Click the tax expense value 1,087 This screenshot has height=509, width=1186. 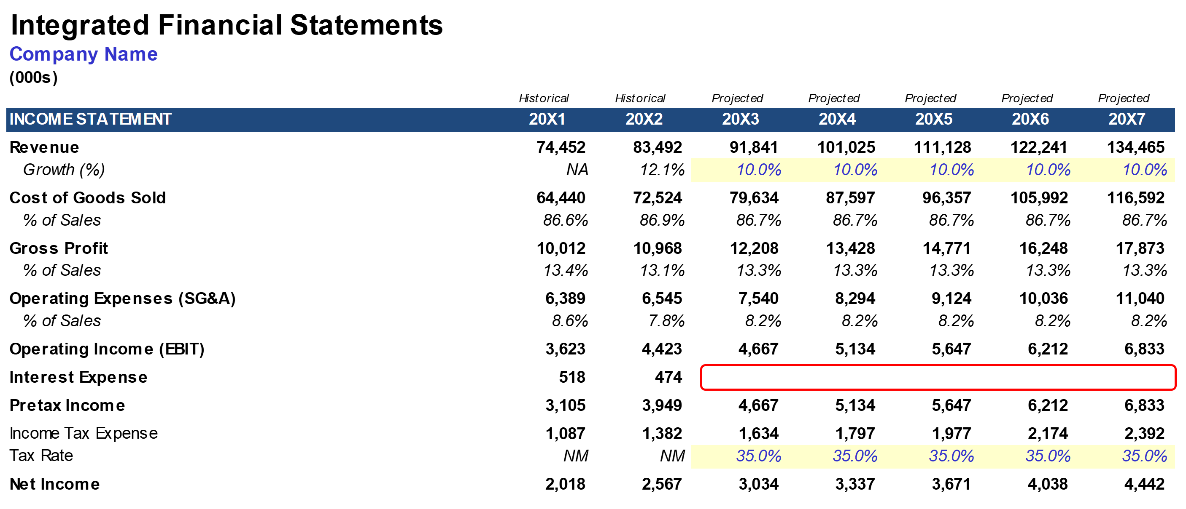pos(566,434)
